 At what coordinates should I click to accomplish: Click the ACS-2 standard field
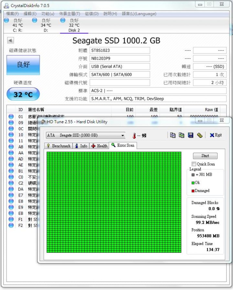[x=158, y=91]
